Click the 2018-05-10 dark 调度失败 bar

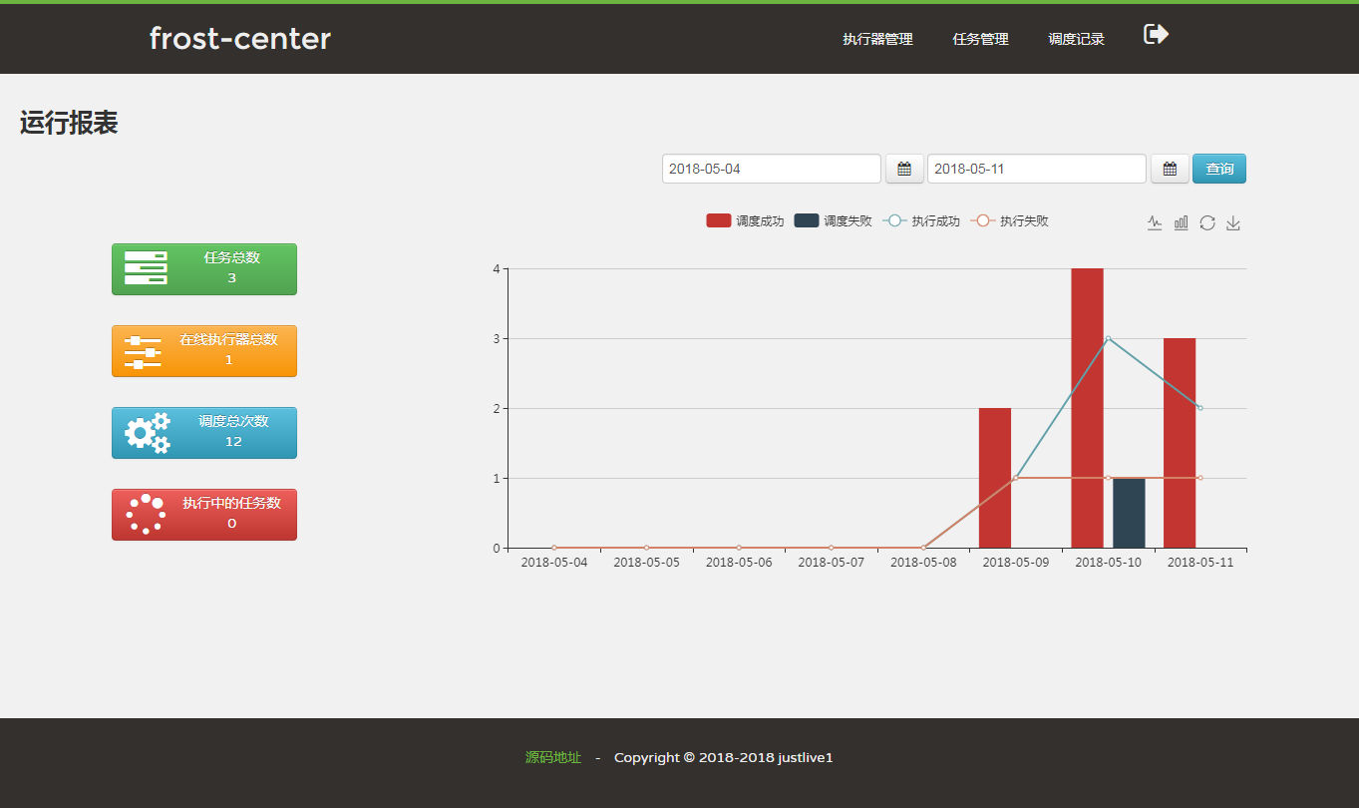coord(1129,513)
